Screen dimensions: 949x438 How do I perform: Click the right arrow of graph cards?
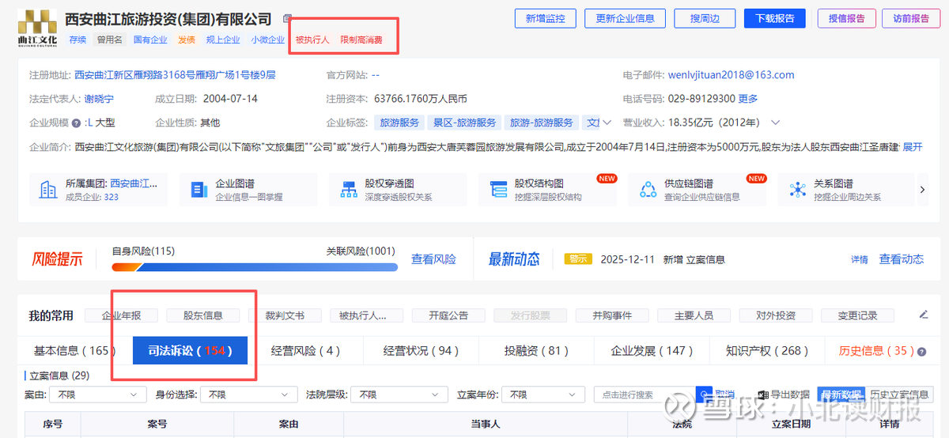(x=922, y=189)
